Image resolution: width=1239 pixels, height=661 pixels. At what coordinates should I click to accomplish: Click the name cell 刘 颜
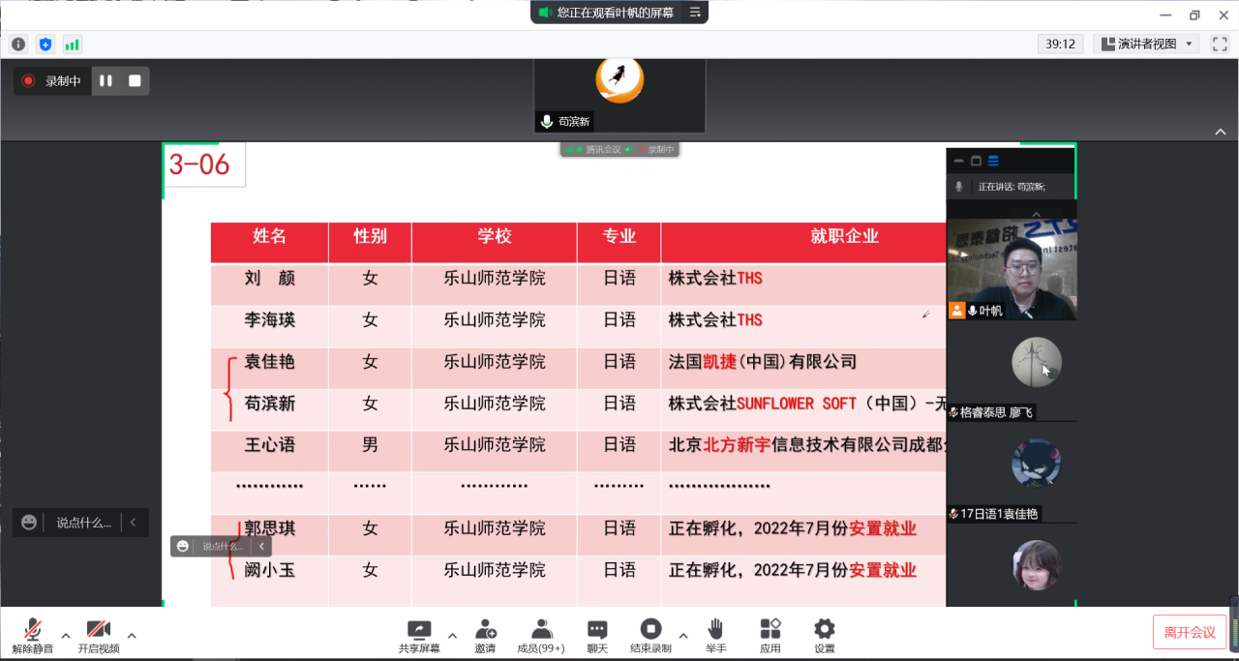coord(269,278)
